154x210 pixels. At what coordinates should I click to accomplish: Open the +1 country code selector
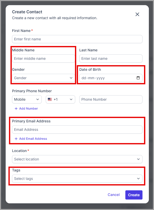[60, 99]
